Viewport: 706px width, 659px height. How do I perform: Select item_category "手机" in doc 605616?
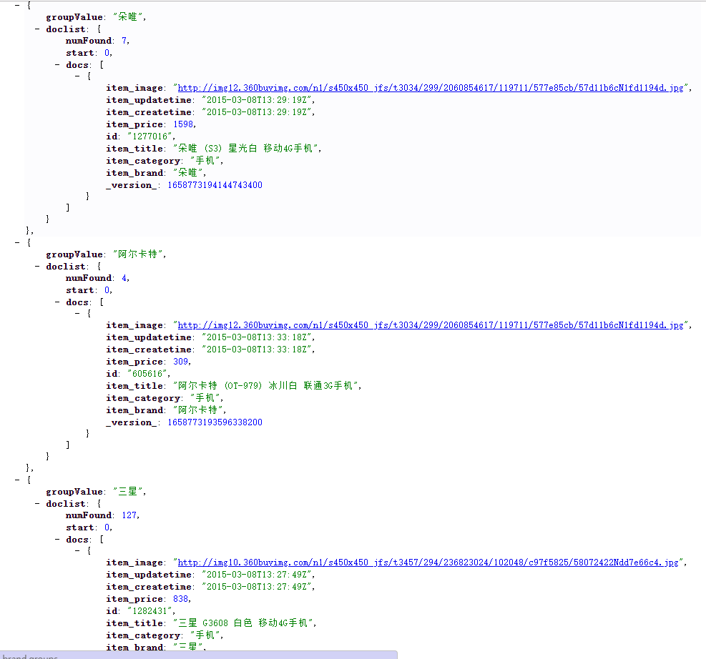205,398
